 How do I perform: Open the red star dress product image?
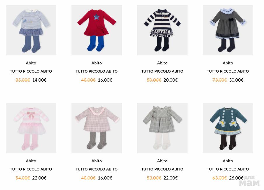(97, 30)
